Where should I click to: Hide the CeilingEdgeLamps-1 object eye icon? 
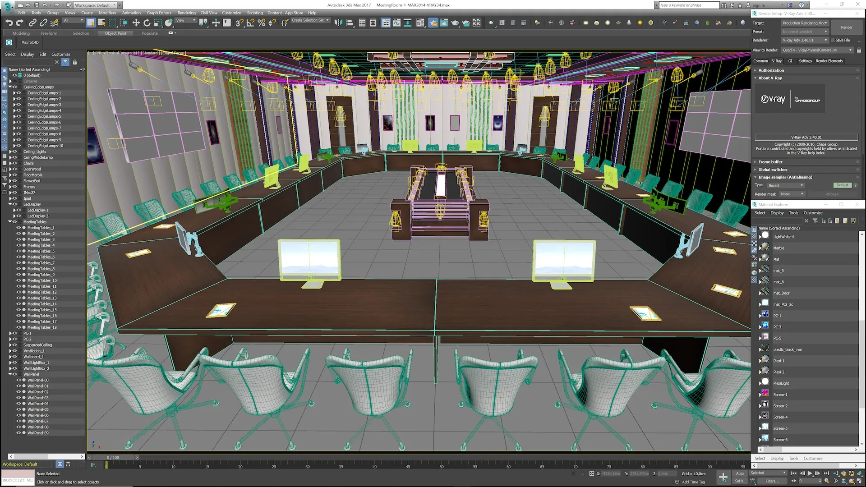tap(19, 93)
